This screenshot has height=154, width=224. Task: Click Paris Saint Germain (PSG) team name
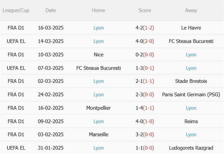tap(191, 95)
